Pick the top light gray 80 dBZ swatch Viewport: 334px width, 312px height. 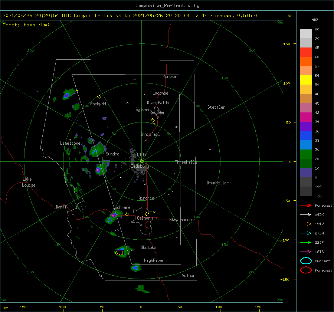click(306, 34)
